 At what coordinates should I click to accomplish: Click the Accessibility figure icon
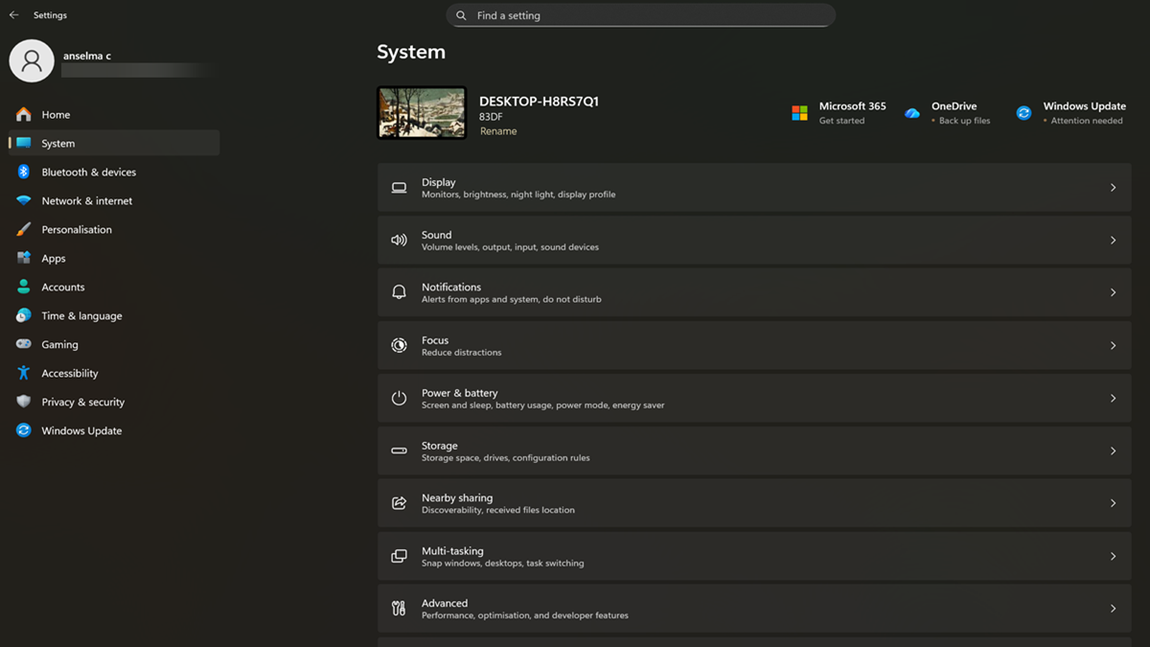click(24, 374)
